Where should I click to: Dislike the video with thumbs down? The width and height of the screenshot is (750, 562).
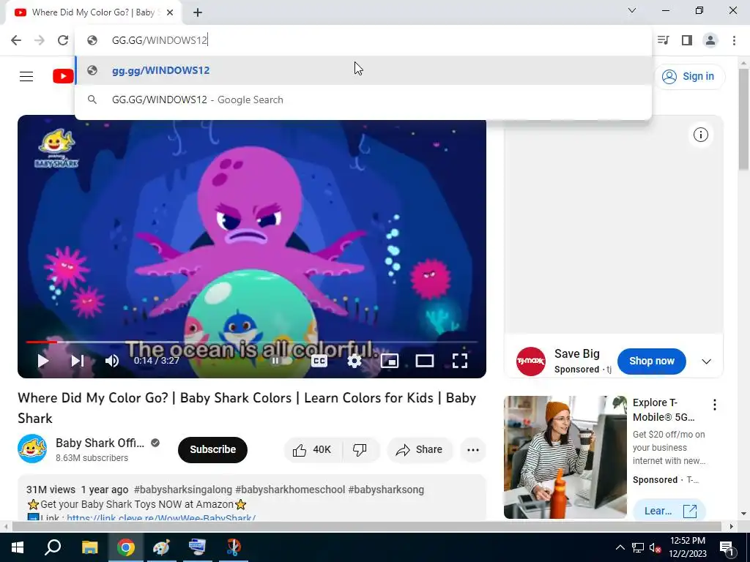360,450
